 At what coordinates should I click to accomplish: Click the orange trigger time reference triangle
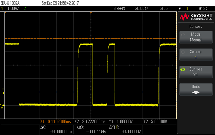point(91,12)
